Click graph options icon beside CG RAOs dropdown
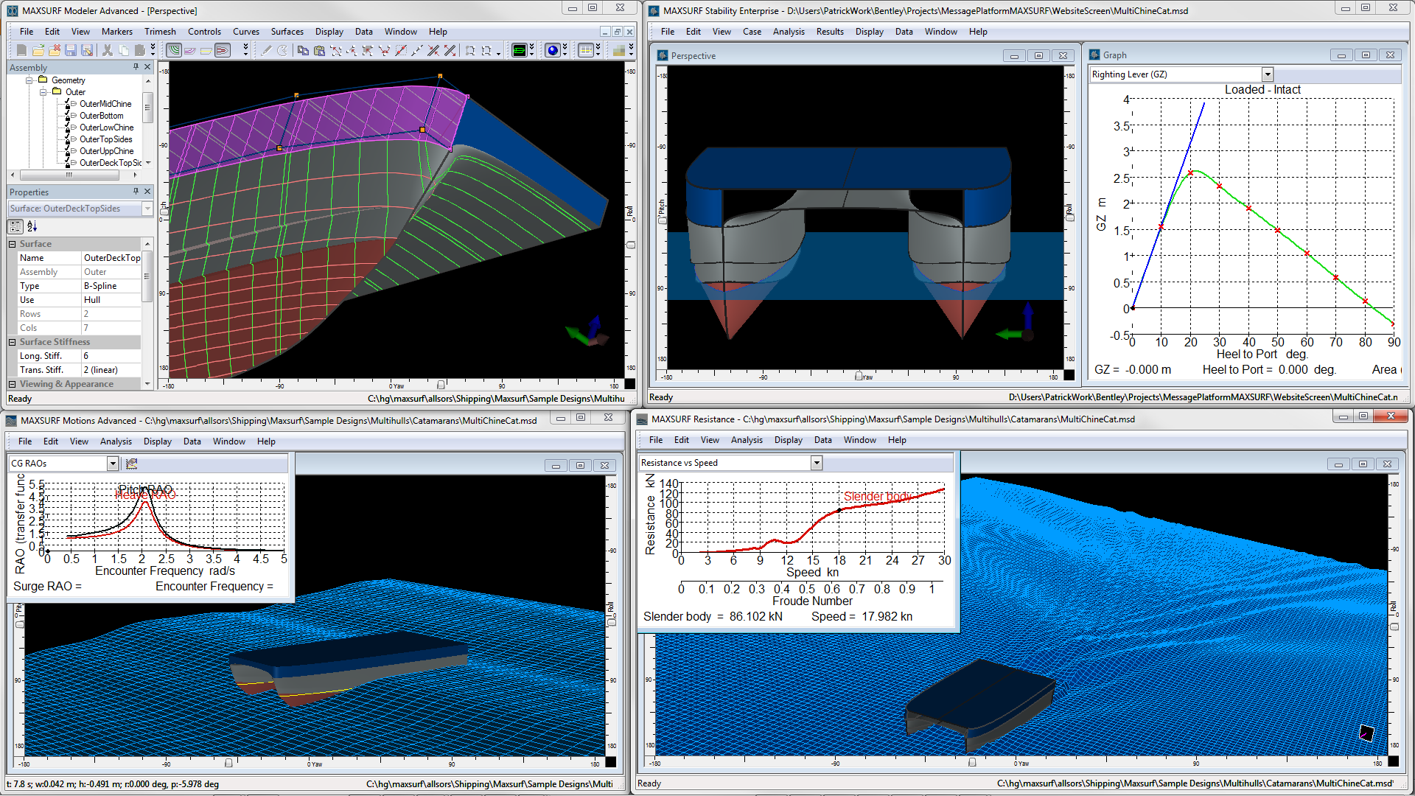1415x796 pixels. click(x=132, y=464)
